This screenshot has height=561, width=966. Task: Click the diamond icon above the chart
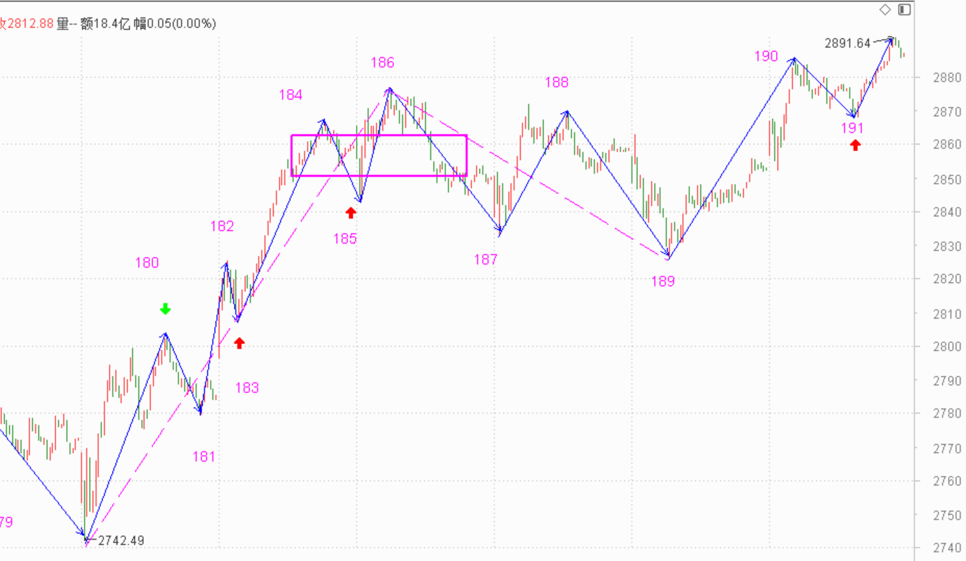point(885,9)
